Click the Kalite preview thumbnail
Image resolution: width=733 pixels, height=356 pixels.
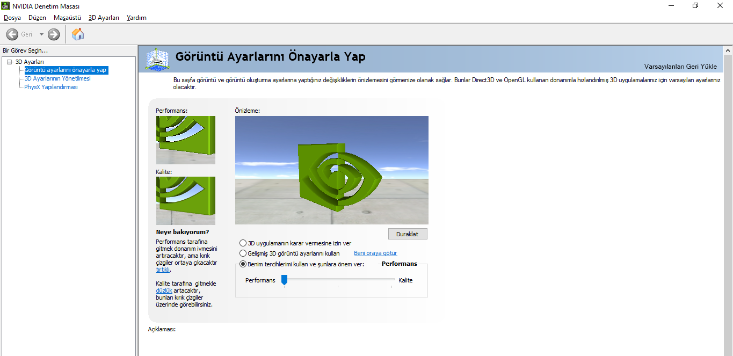click(x=186, y=201)
